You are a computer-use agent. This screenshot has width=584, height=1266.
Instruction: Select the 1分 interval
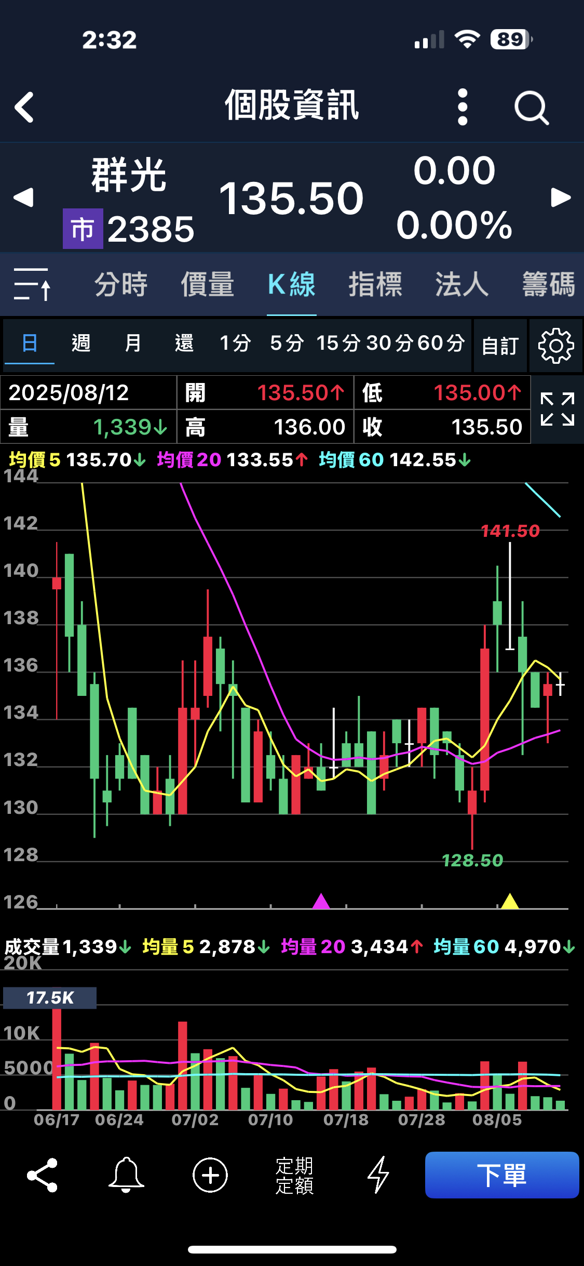(235, 343)
